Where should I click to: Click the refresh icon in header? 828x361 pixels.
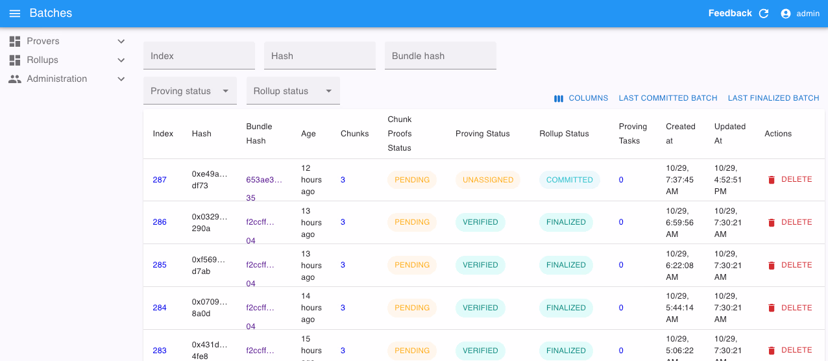point(764,14)
